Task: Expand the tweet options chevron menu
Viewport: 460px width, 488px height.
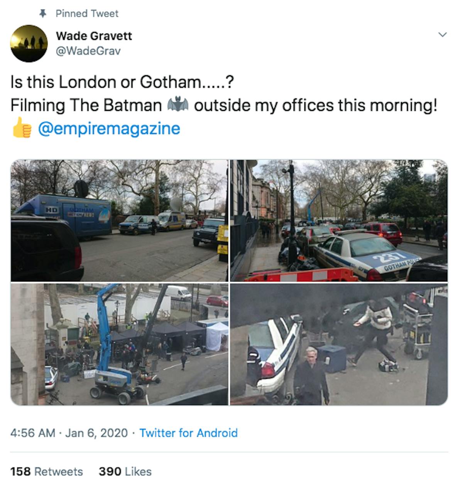Action: pyautogui.click(x=443, y=35)
